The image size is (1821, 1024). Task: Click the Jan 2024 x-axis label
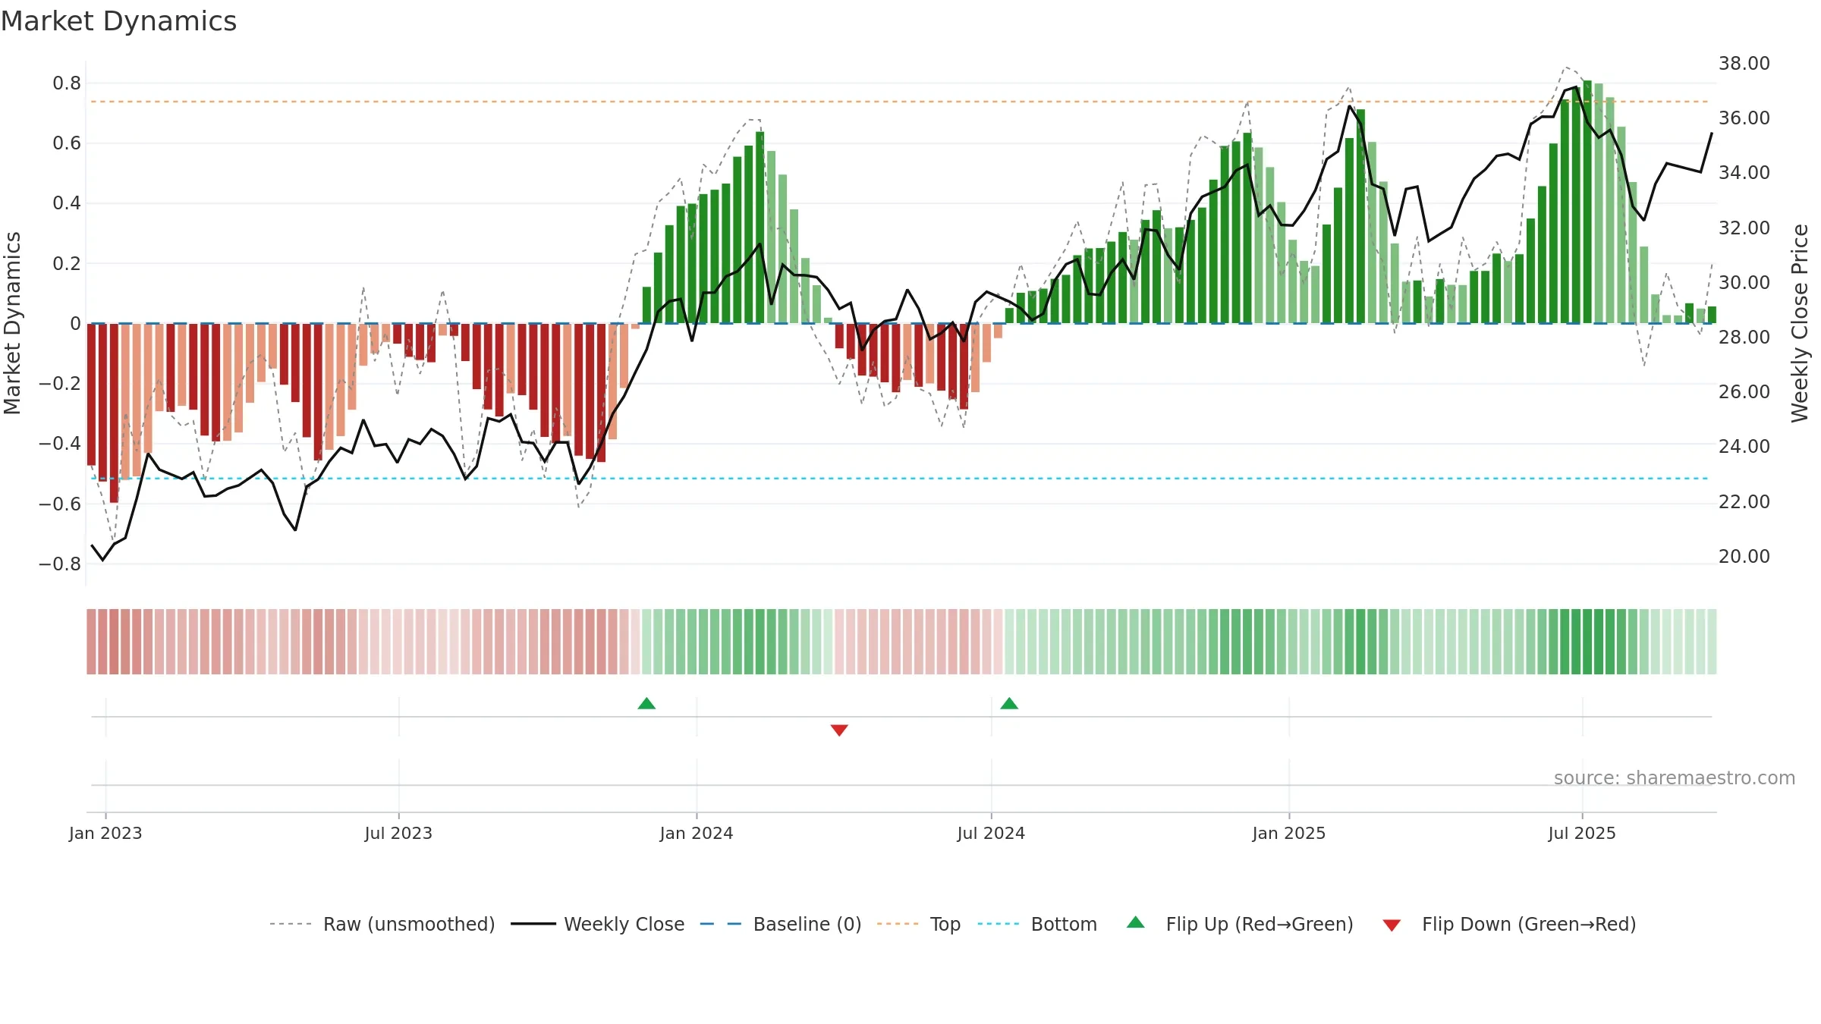tap(697, 833)
